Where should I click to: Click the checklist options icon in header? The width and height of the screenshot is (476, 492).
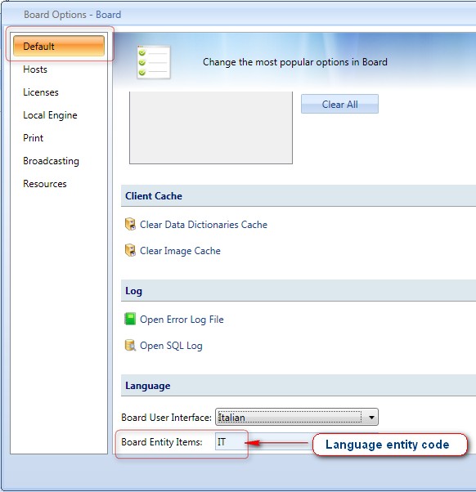tap(154, 62)
